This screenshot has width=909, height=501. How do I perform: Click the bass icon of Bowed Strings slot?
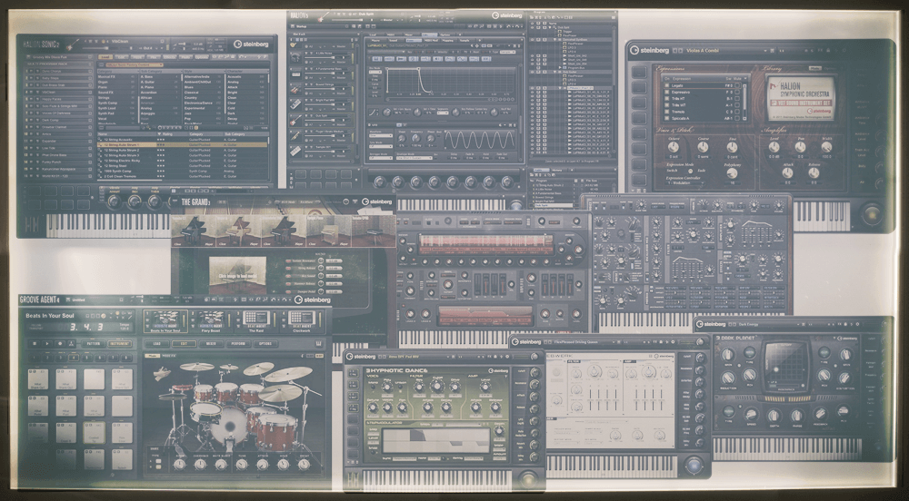(x=295, y=89)
